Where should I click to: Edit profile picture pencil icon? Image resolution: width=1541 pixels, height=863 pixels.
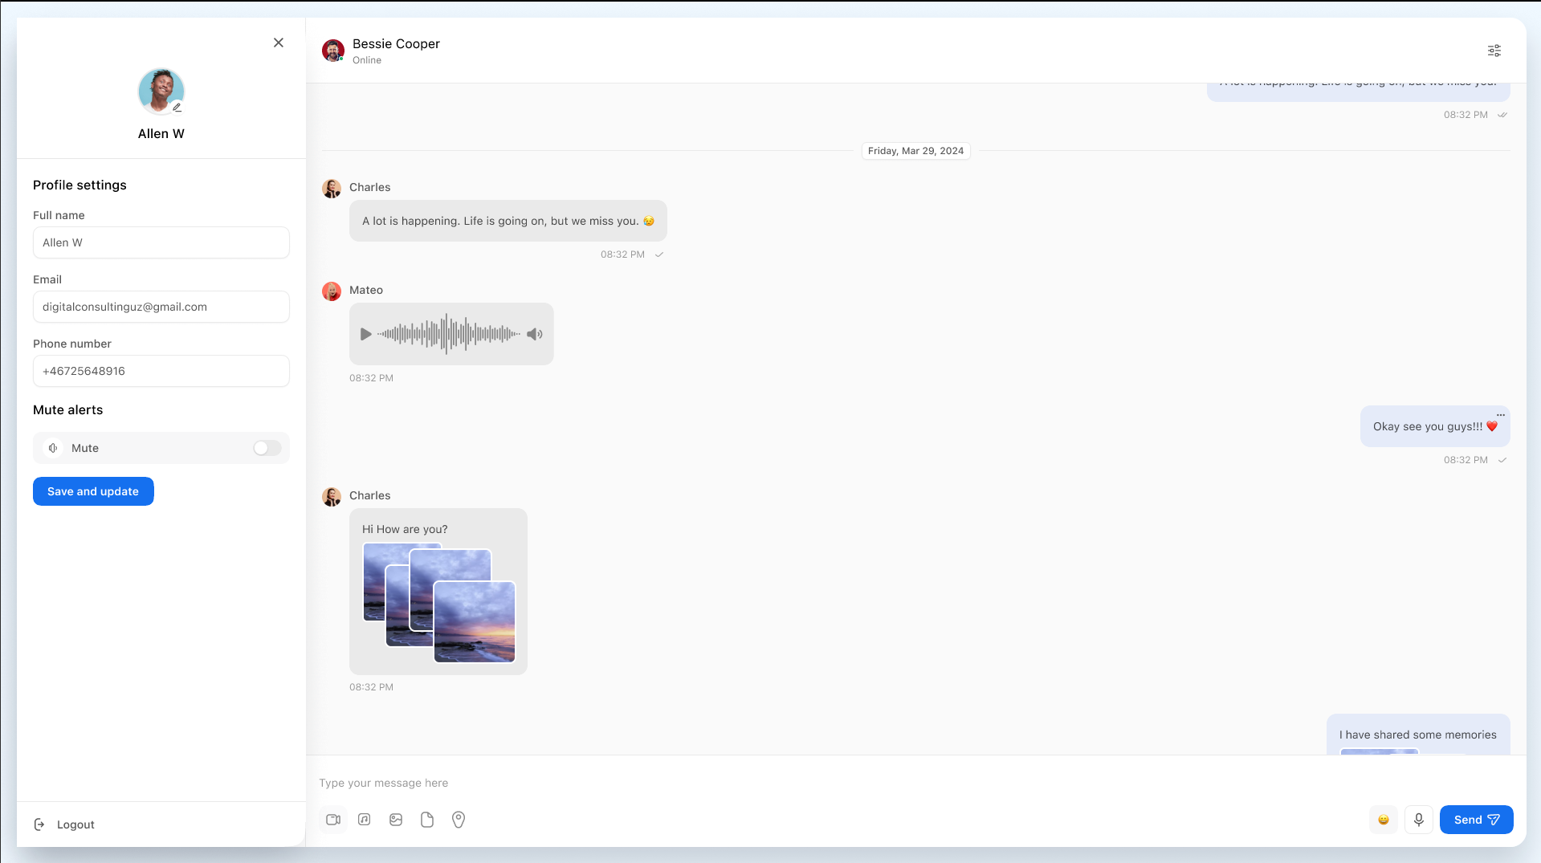coord(177,108)
